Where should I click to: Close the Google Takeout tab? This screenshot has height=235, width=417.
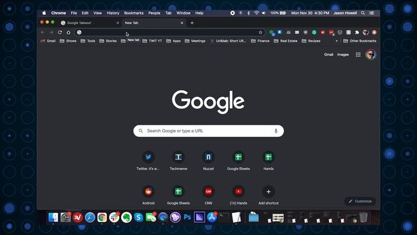pos(118,23)
